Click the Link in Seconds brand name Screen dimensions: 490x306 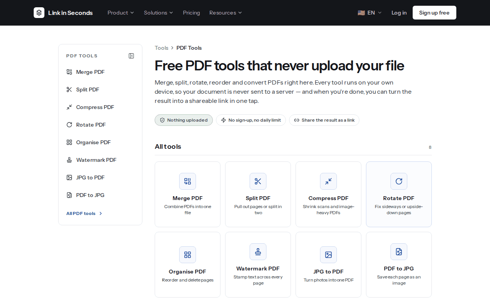70,13
